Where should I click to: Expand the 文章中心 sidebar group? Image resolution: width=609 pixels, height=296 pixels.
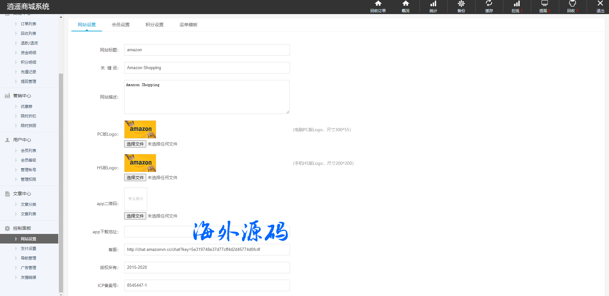(x=22, y=194)
